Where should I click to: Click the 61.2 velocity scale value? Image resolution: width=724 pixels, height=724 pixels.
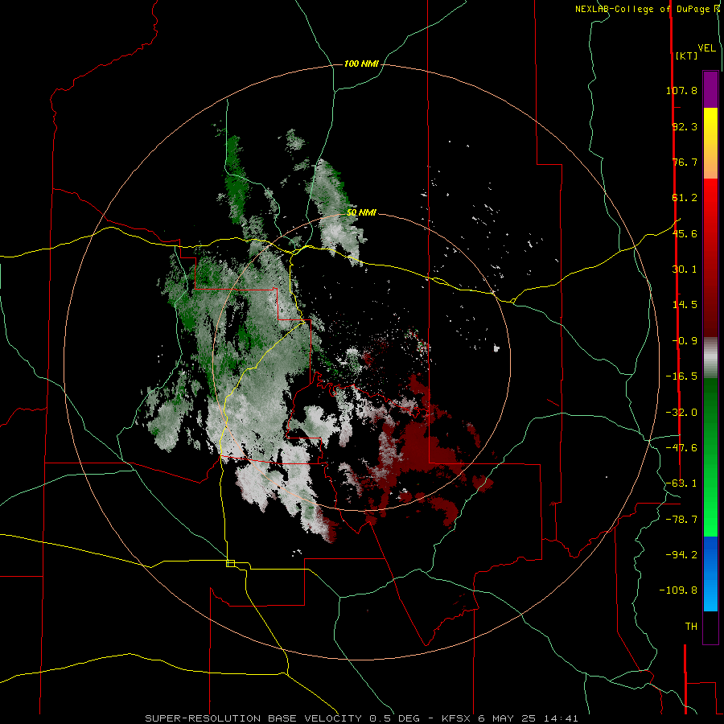click(685, 198)
